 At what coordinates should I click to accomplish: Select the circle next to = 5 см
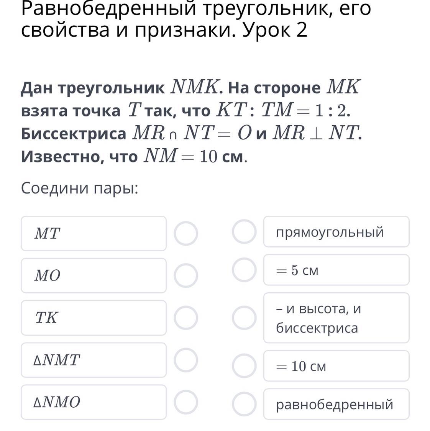click(244, 270)
